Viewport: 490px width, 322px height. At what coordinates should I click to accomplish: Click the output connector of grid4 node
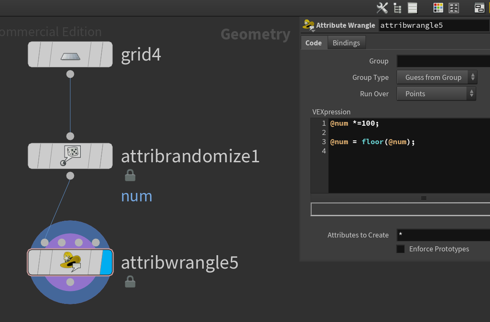tap(70, 74)
